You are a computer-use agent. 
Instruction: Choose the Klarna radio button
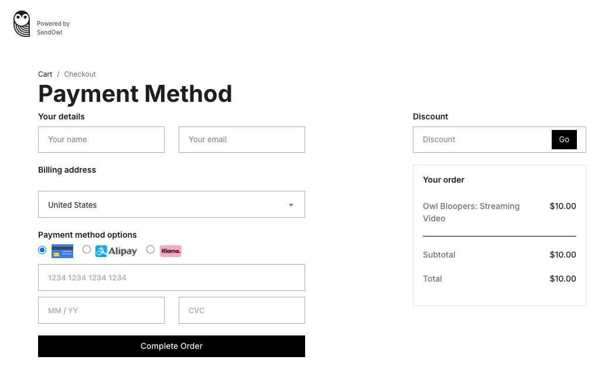(151, 250)
